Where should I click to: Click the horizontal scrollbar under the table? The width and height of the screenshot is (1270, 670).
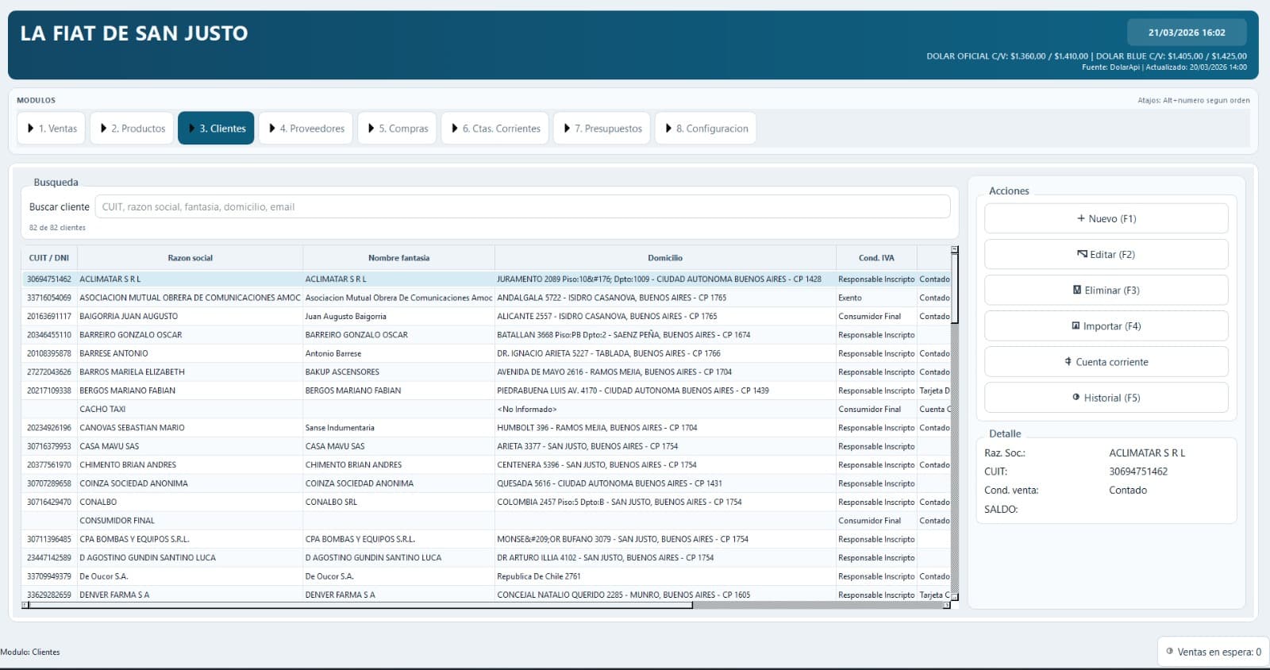coord(486,605)
